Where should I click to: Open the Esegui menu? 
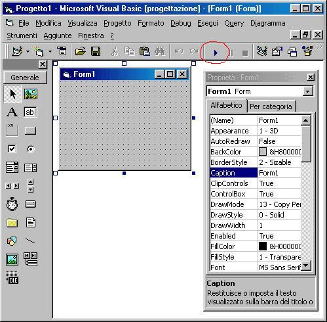click(208, 23)
